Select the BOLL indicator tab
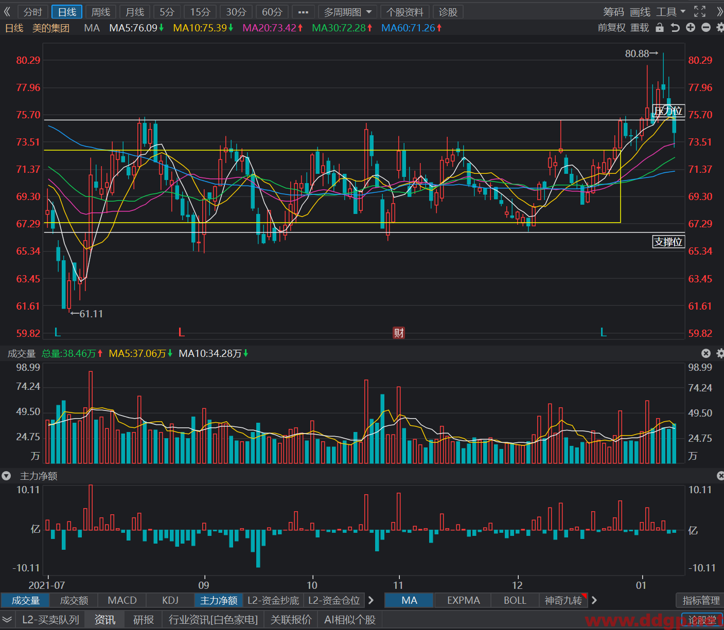724x630 pixels. pos(515,600)
